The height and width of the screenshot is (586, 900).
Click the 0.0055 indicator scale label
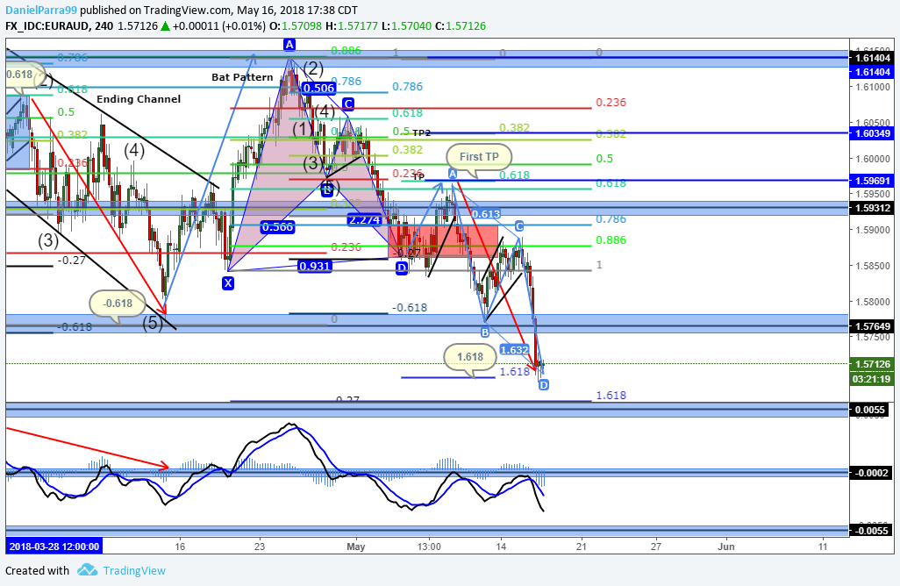(x=869, y=410)
